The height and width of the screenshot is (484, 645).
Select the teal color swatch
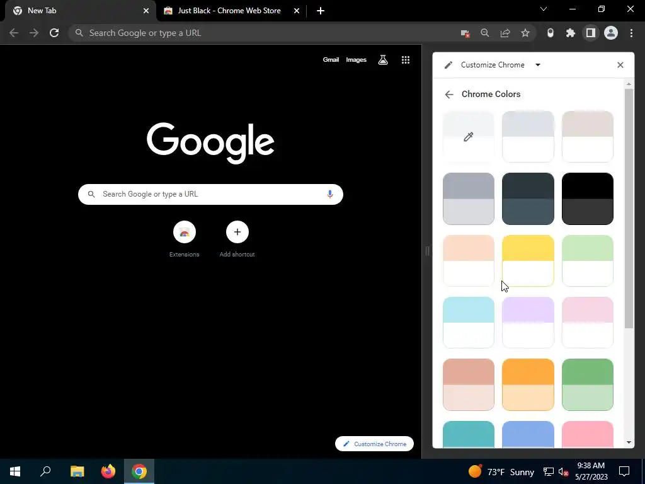[469, 434]
